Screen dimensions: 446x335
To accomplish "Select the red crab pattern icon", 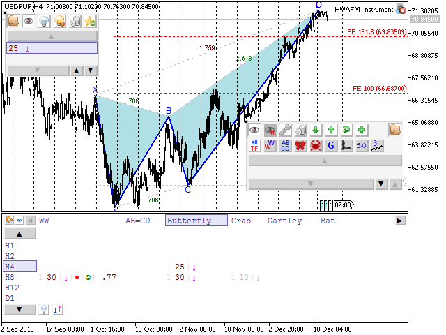I will 316,145.
